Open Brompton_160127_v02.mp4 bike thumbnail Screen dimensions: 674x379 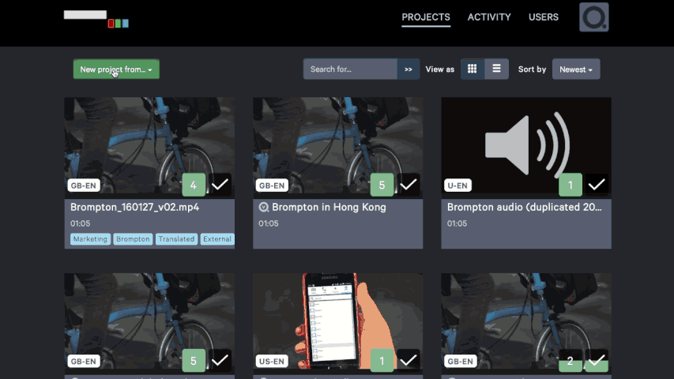coord(149,148)
